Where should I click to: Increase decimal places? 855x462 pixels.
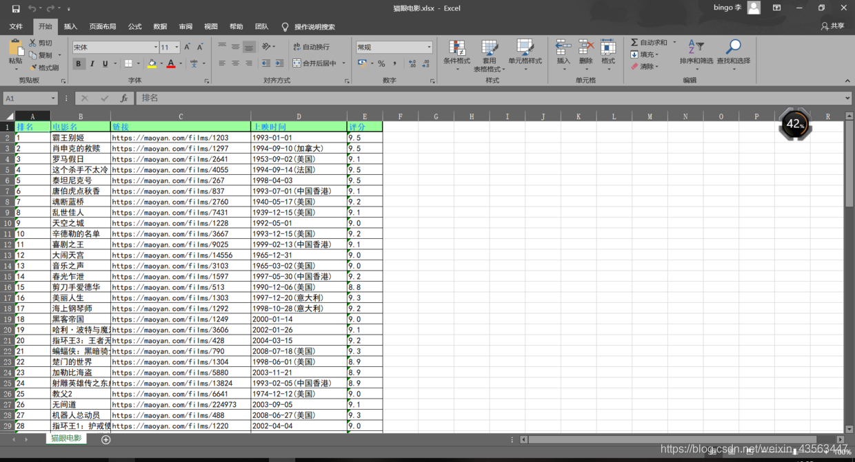(x=412, y=63)
